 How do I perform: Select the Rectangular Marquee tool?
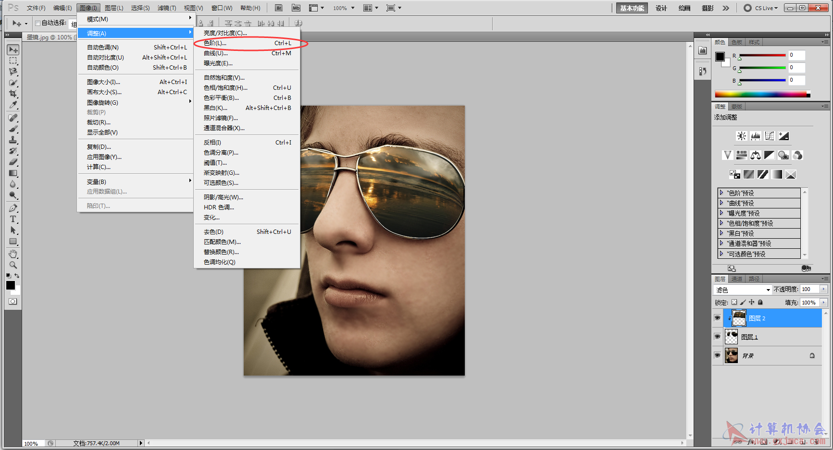(x=13, y=61)
